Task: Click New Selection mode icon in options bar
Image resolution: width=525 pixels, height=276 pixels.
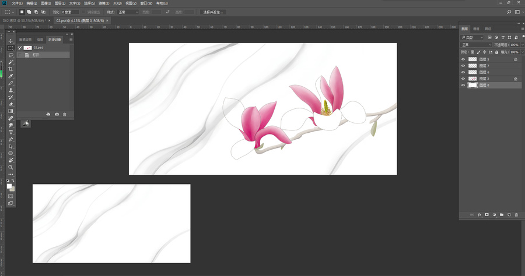Action: point(22,12)
